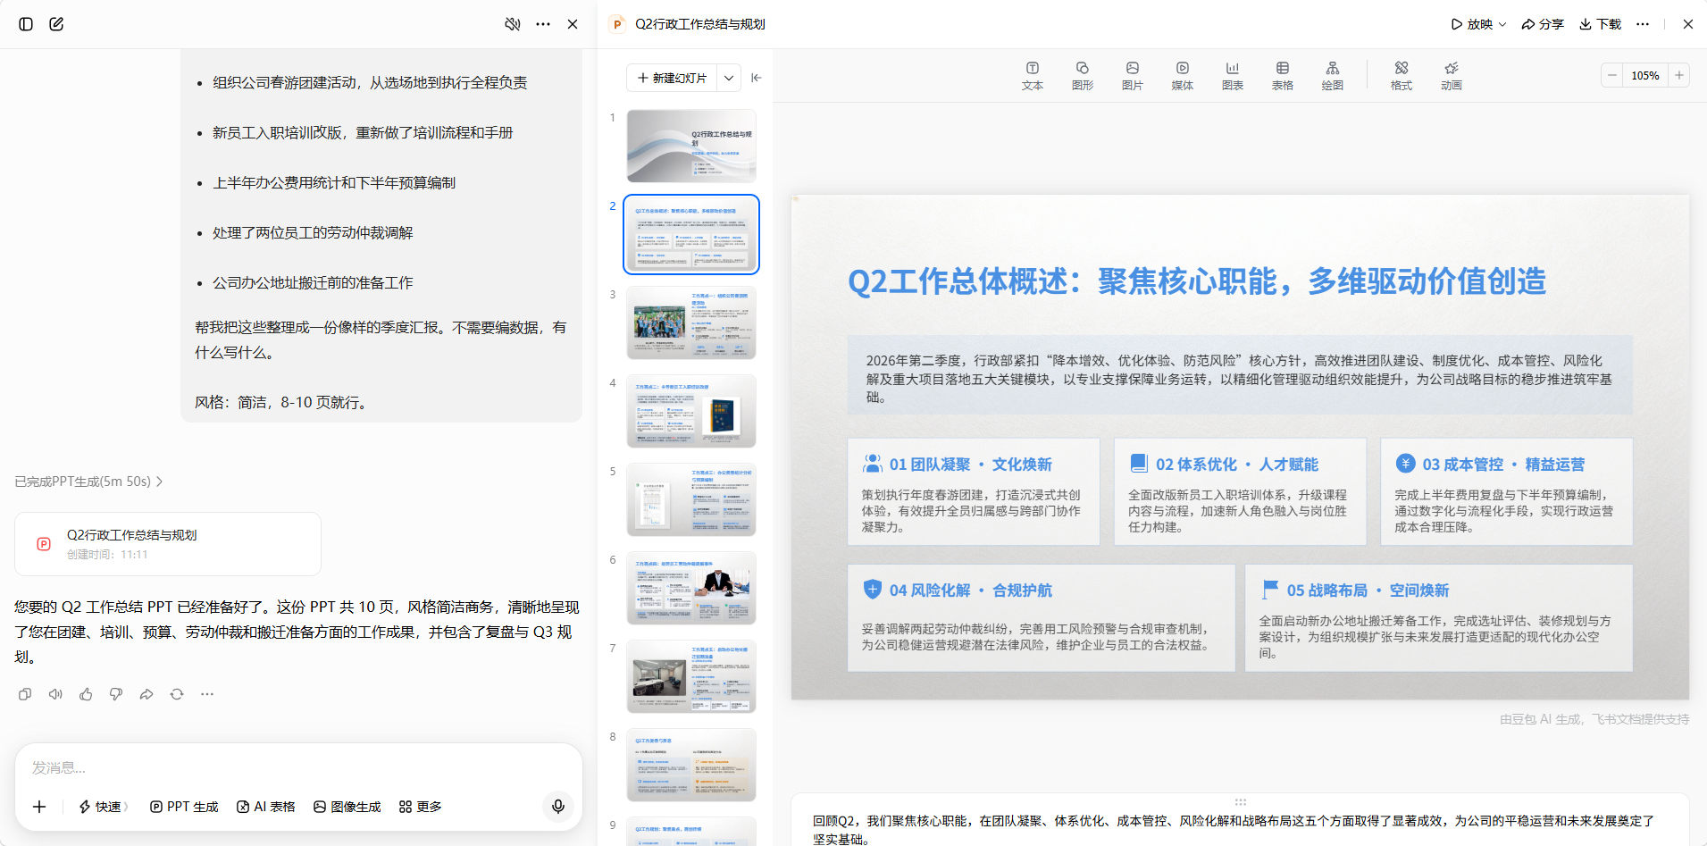Open the presentation more-options ellipsis
Viewport: 1707px width, 846px height.
pyautogui.click(x=1643, y=24)
